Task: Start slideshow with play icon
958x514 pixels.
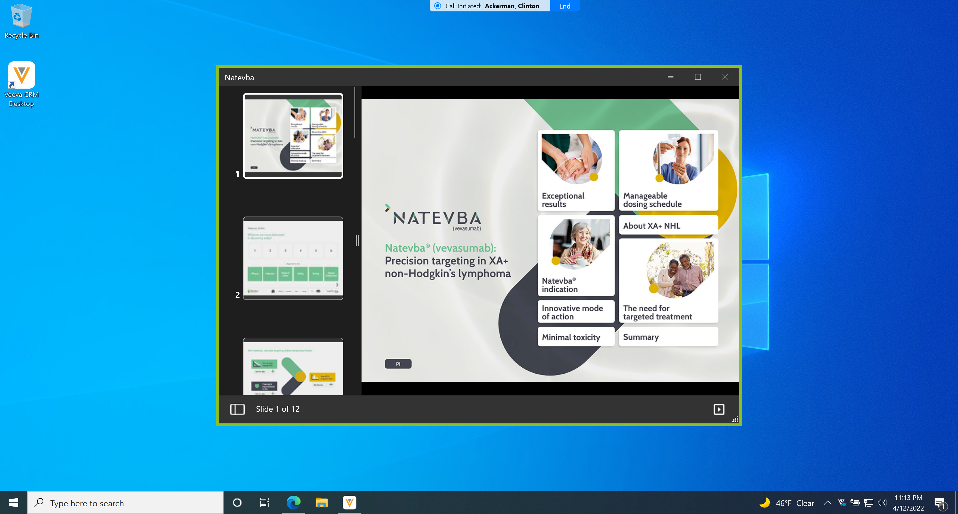Action: tap(718, 409)
